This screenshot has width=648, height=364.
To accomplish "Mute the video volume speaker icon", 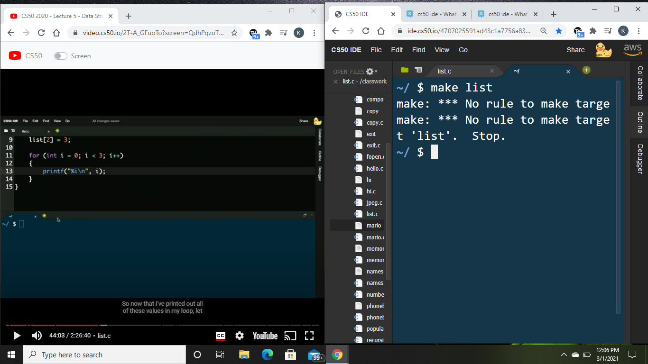I will 37,336.
